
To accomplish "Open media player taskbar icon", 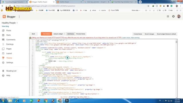I will [24, 101].
